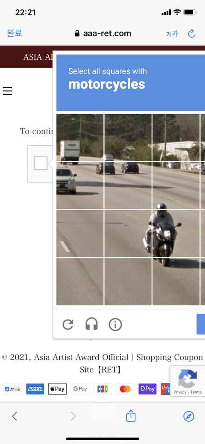Tap the Apple Pay payment icon
The width and height of the screenshot is (205, 444).
click(x=58, y=389)
